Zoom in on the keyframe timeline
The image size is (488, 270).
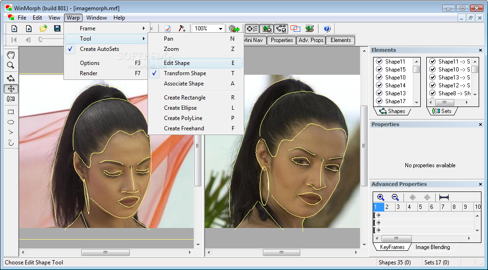381,197
